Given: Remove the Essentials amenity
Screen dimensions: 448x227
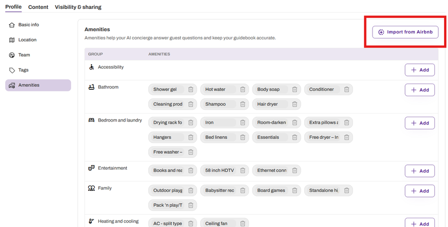Looking at the screenshot, I should click(294, 137).
